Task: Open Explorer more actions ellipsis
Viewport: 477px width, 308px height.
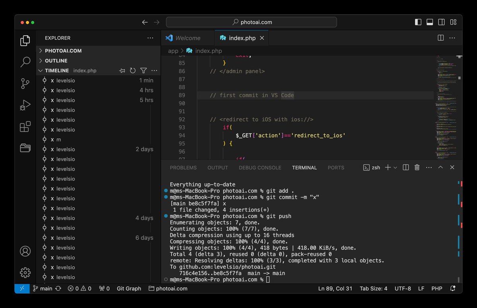Action: 150,38
